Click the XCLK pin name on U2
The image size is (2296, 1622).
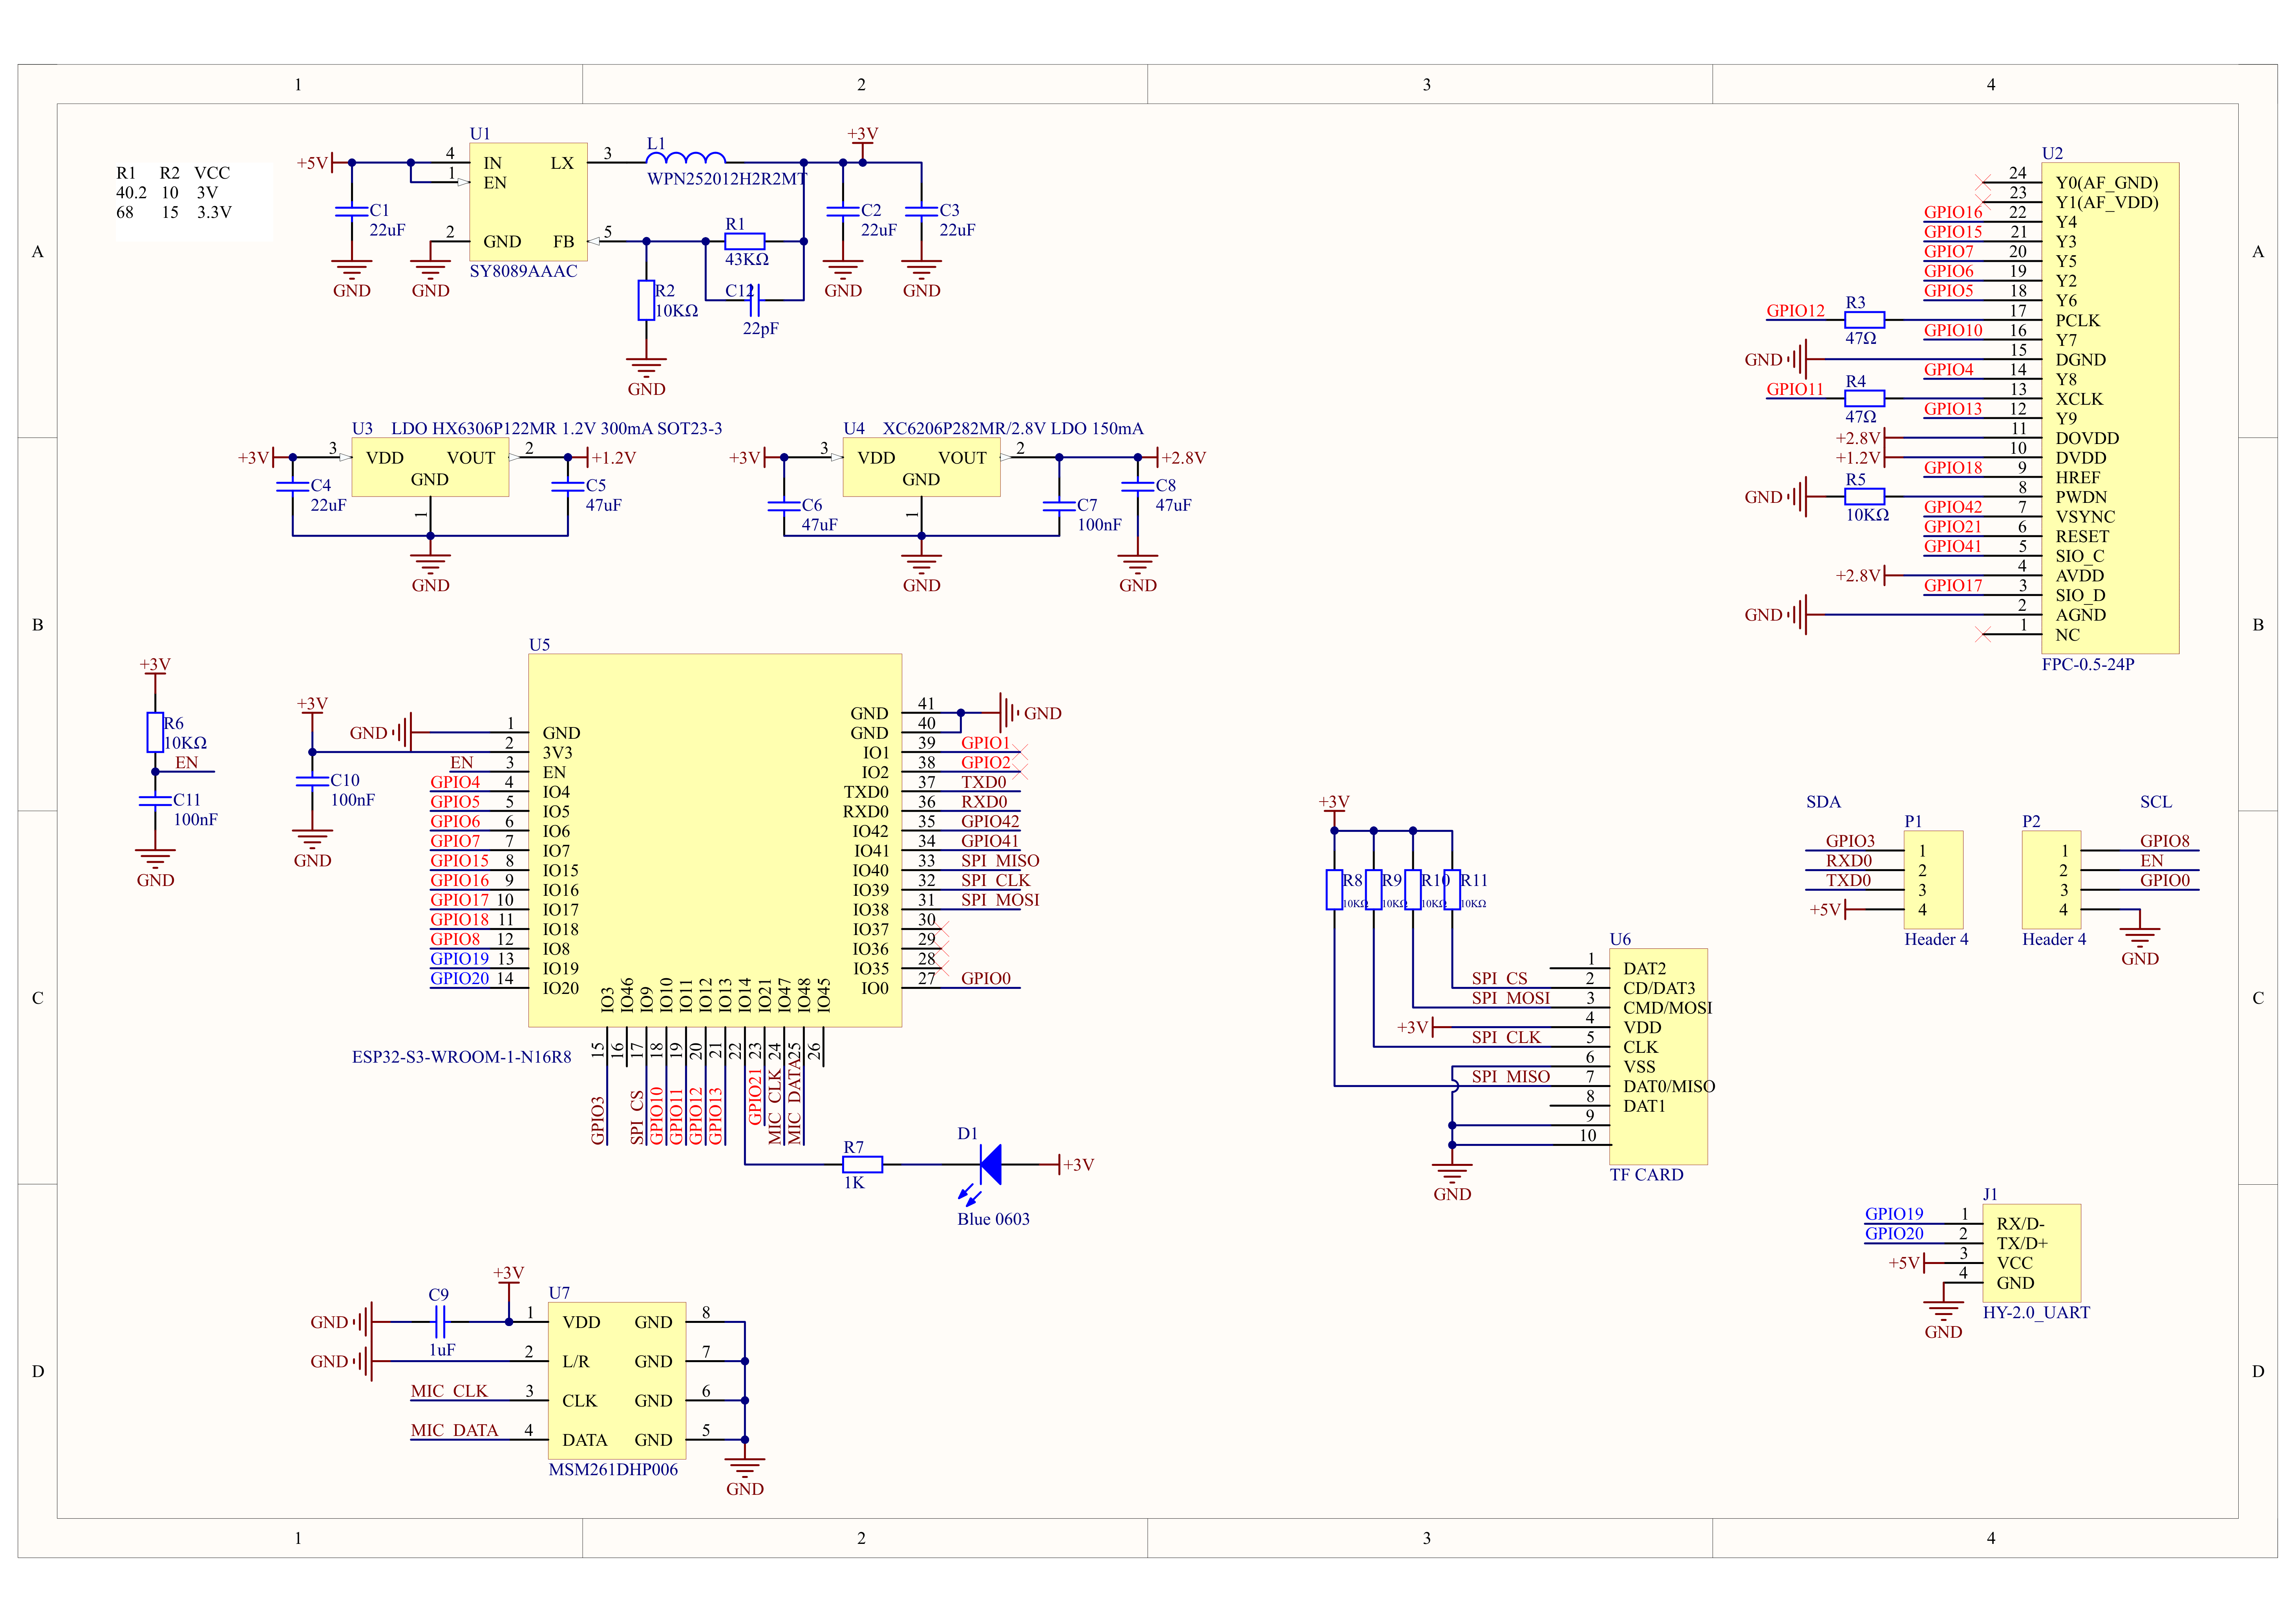click(x=2079, y=399)
